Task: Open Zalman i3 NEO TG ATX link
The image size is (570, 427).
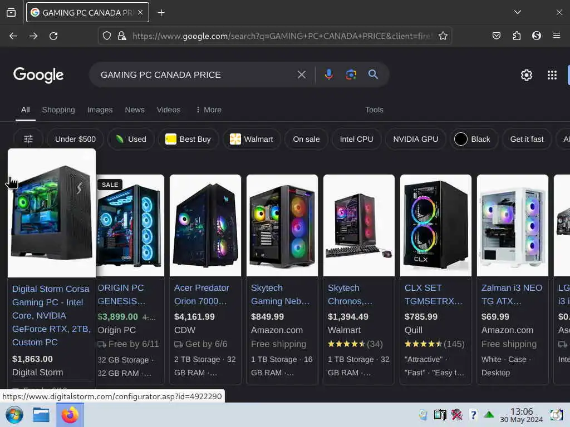Action: pyautogui.click(x=512, y=295)
